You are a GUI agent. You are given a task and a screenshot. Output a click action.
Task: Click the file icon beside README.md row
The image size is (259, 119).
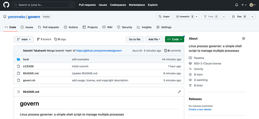18,73
